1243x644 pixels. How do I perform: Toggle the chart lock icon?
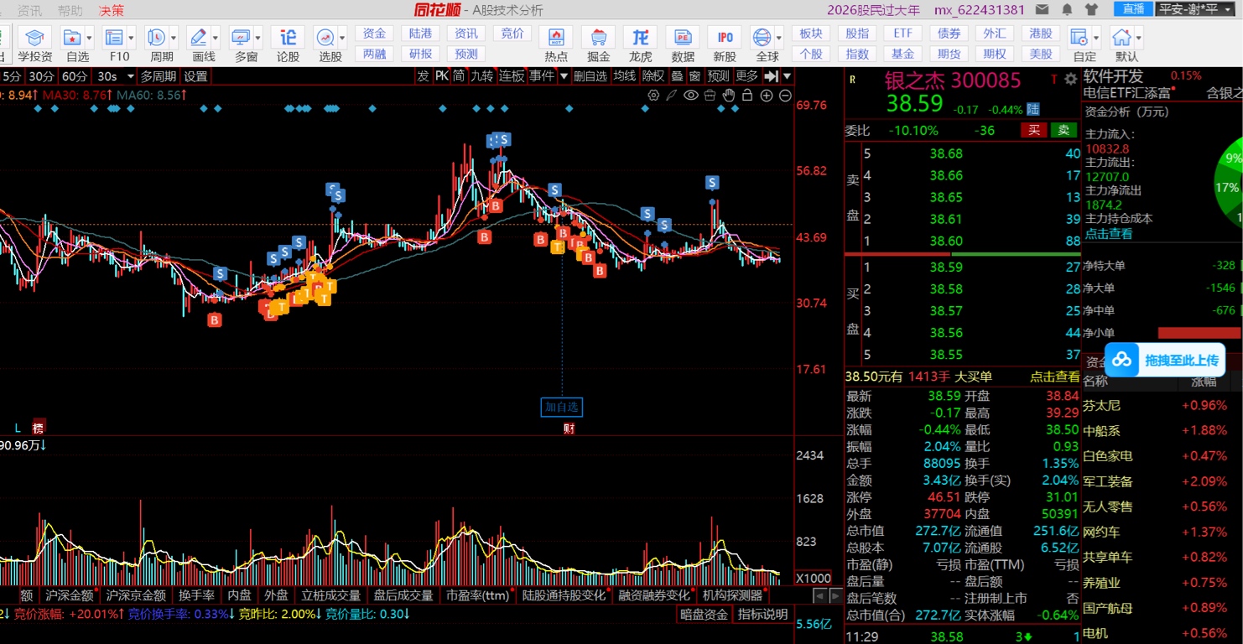click(747, 96)
